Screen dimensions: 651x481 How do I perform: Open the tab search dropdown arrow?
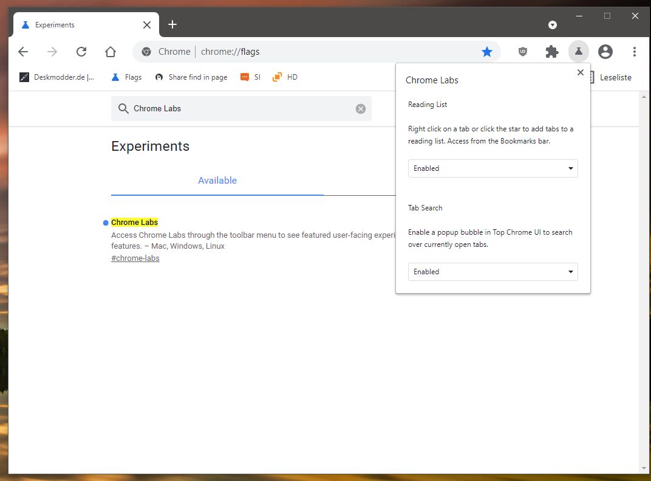552,25
